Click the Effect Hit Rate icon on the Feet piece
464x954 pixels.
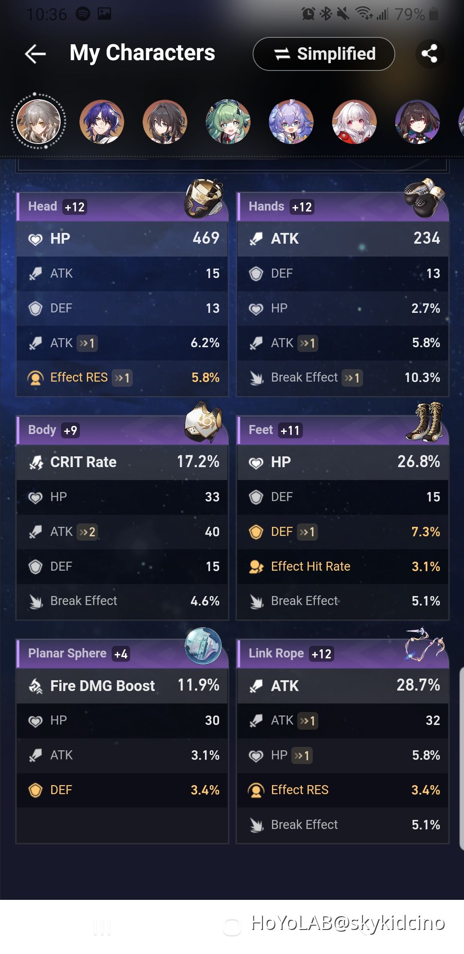coord(256,566)
